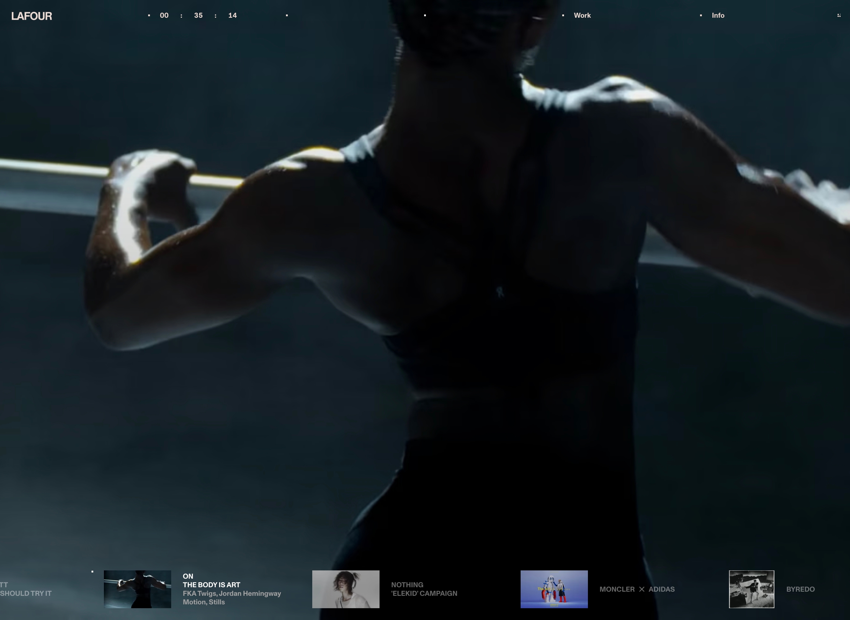
Task: Open the four-dot grid menu icon
Action: [839, 15]
